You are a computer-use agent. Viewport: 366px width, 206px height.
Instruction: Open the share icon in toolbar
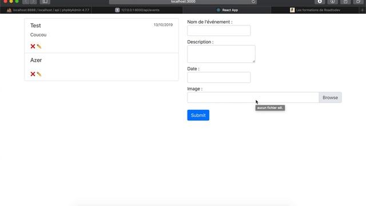345,2
